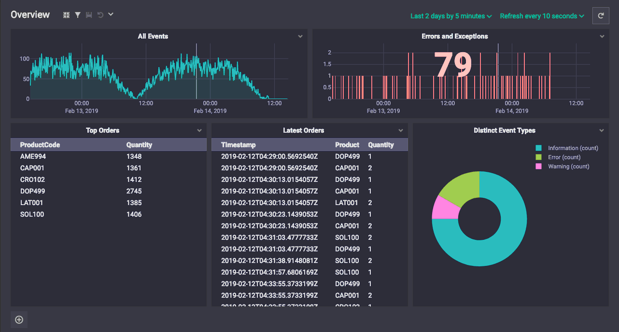Expand the Top Orders panel menu chevron
619x332 pixels.
click(x=199, y=131)
